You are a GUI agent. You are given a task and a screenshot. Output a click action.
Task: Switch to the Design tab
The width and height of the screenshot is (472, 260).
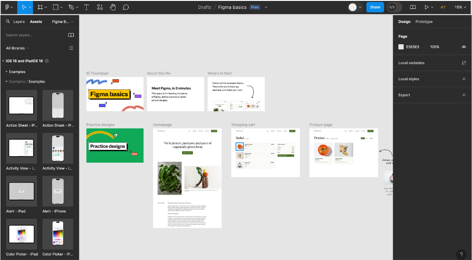coord(404,22)
